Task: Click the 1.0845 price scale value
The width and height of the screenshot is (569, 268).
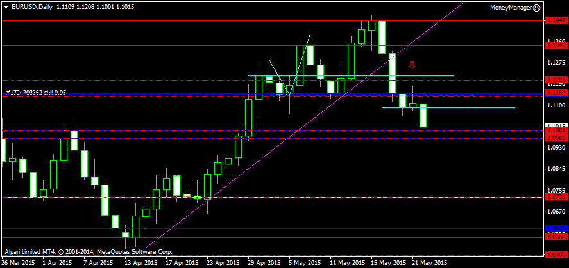Action: (557, 169)
